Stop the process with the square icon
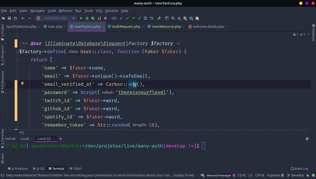Viewport: 316px width, 179px height. click(x=105, y=18)
